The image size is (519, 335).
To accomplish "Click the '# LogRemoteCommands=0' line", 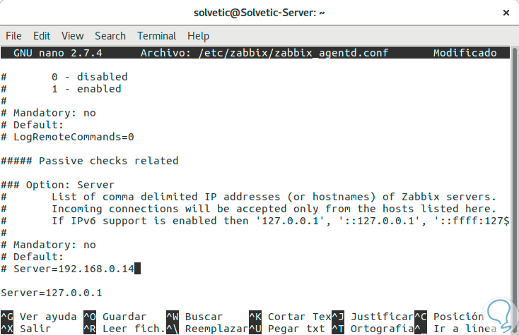I will click(x=67, y=137).
